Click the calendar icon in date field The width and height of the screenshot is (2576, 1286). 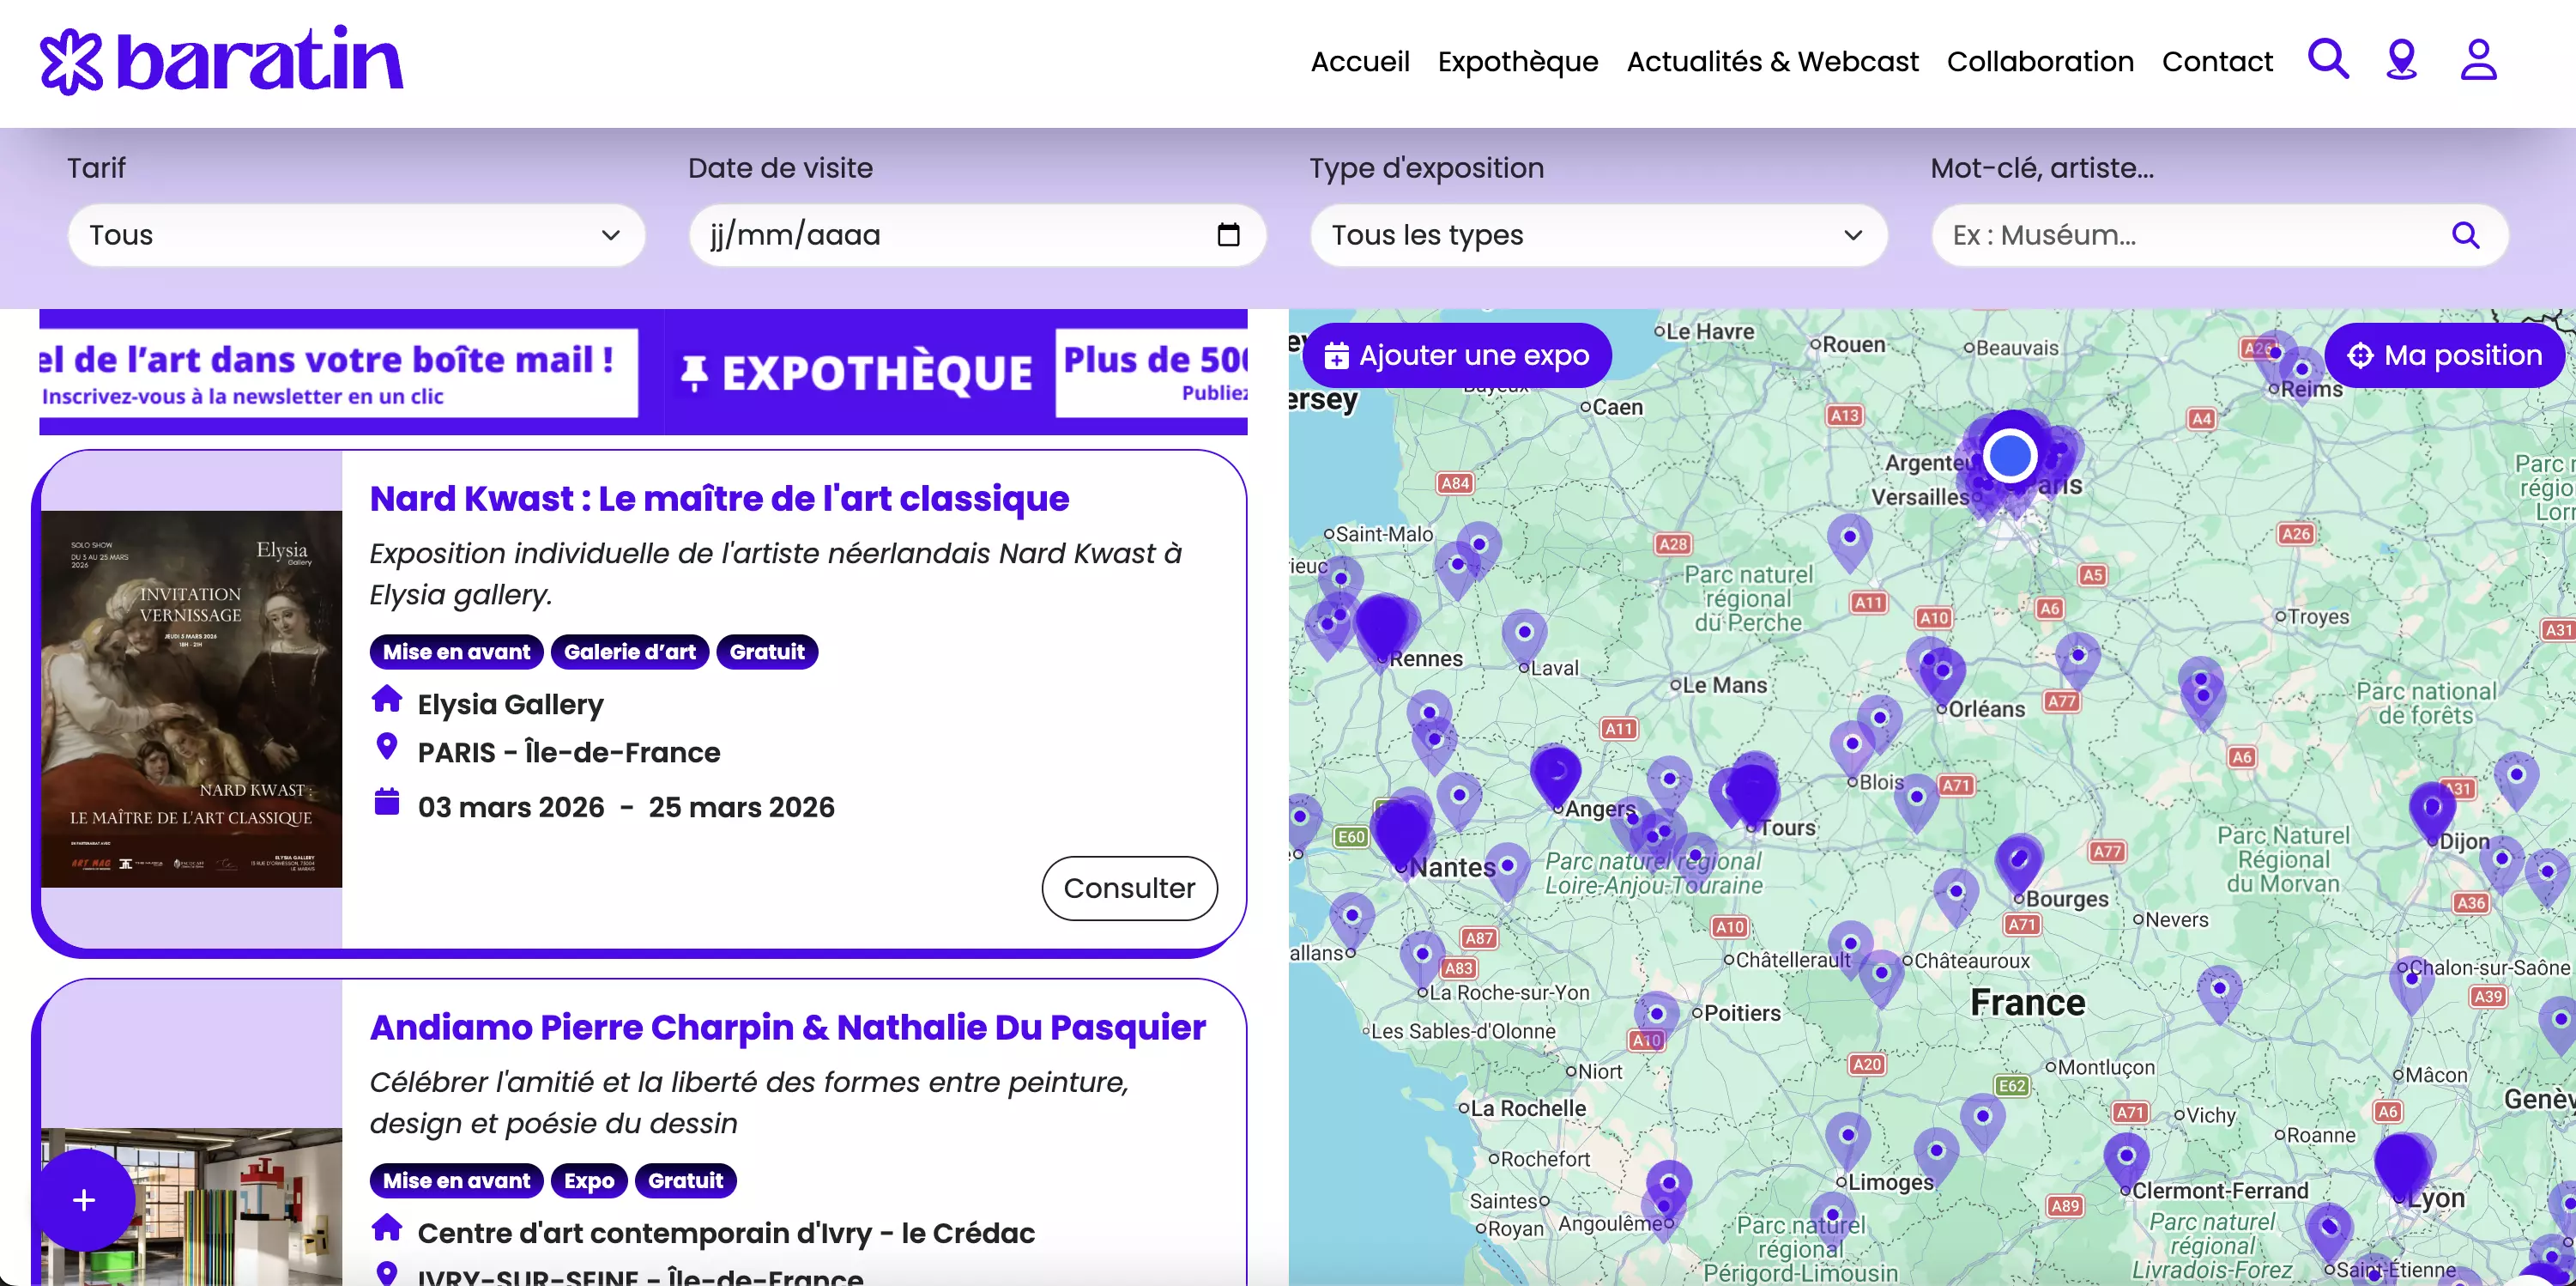coord(1228,235)
